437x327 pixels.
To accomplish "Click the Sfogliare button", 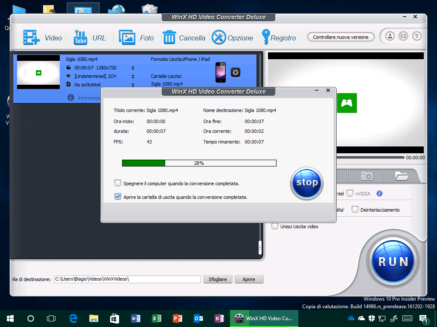I will coord(218,279).
